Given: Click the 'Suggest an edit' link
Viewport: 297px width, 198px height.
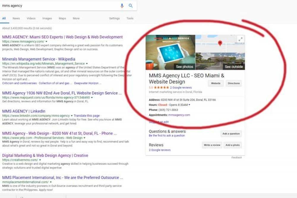Looking at the screenshot, I should pos(159,122).
